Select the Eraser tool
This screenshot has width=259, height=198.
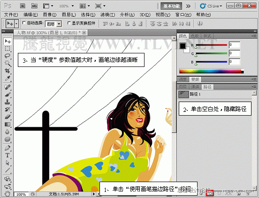tap(8, 117)
